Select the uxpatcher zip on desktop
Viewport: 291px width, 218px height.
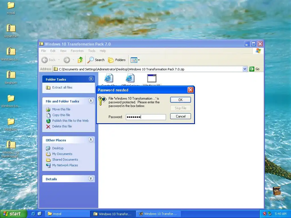(11, 31)
